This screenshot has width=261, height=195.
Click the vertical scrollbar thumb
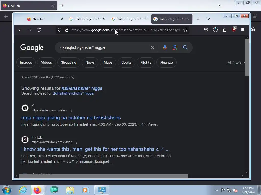pyautogui.click(x=247, y=57)
